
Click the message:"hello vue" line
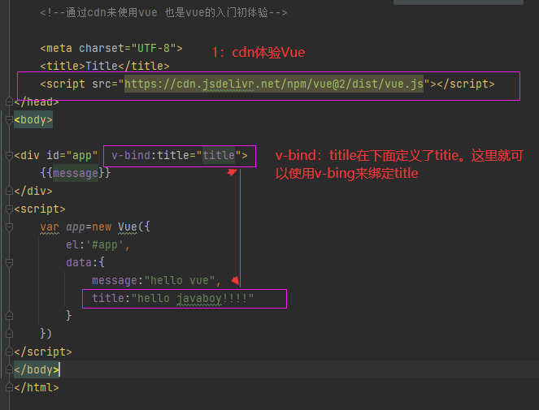(x=156, y=281)
